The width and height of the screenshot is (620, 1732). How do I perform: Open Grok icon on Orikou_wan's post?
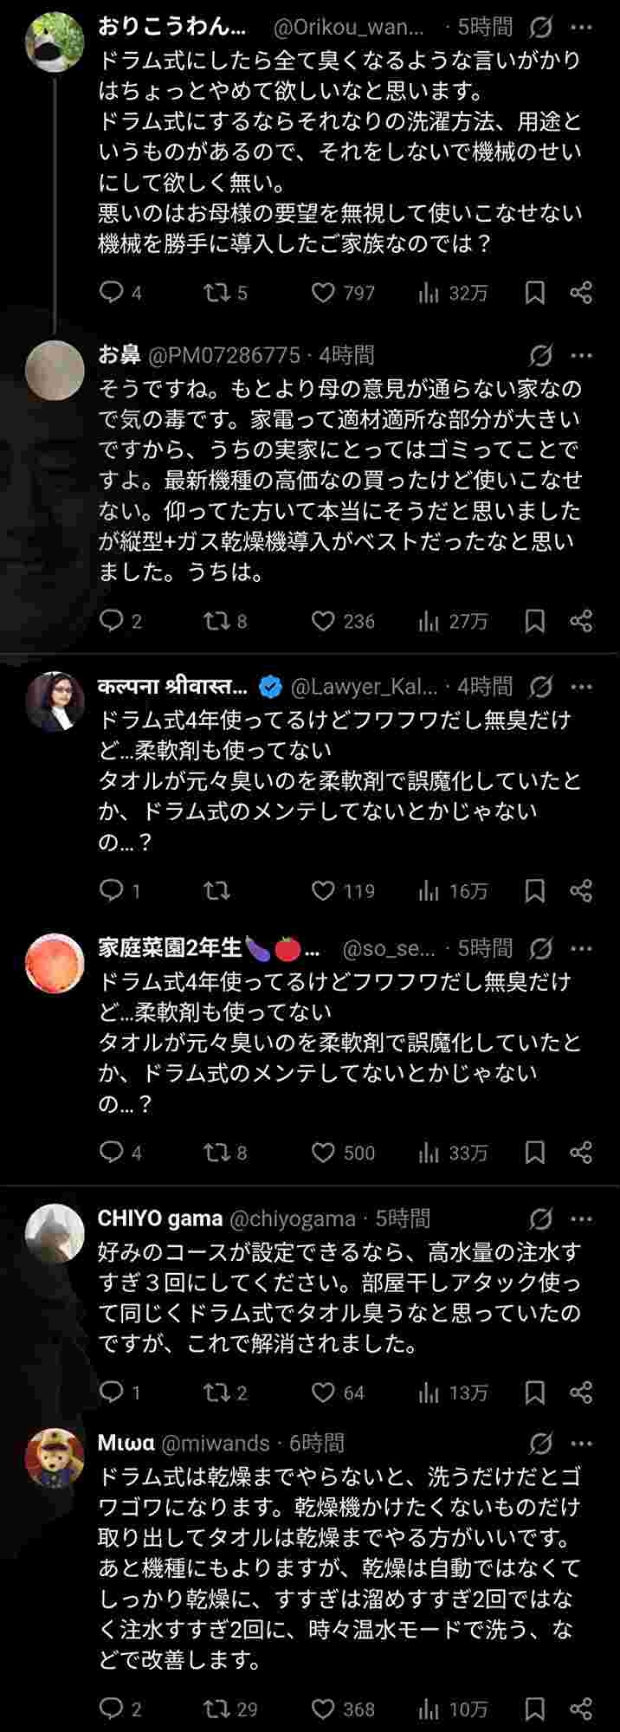540,29
